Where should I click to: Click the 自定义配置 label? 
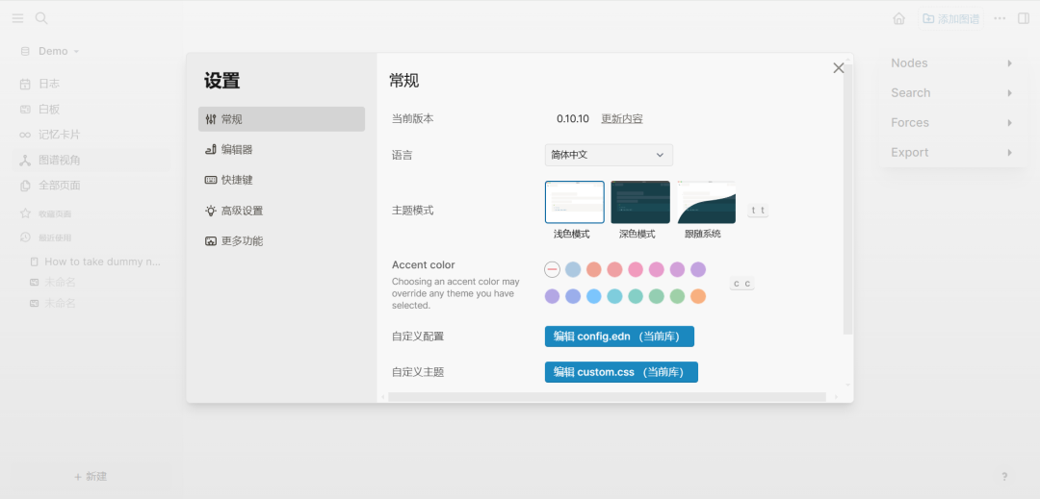(x=418, y=337)
